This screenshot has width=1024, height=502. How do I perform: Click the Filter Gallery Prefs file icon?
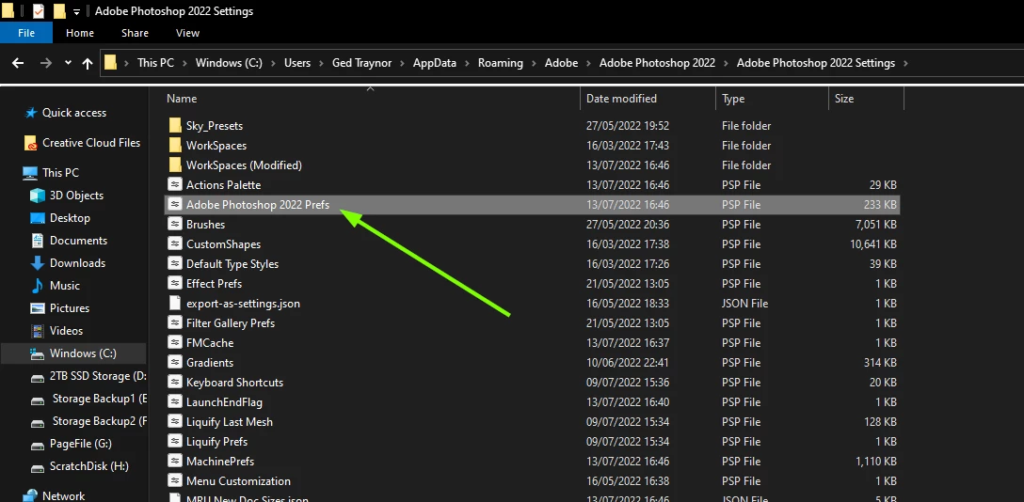pyautogui.click(x=174, y=323)
